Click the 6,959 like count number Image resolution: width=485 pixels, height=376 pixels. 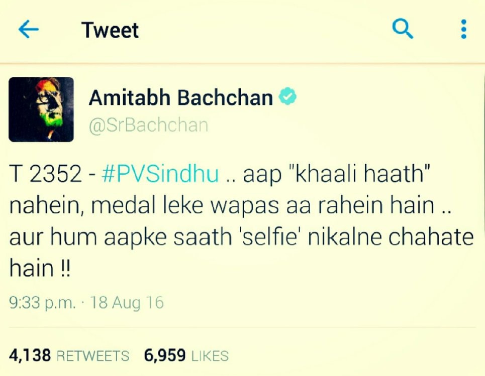[x=165, y=355]
